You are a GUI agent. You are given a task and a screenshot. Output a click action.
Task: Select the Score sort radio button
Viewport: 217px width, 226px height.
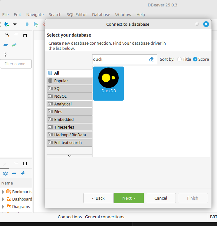click(x=195, y=59)
